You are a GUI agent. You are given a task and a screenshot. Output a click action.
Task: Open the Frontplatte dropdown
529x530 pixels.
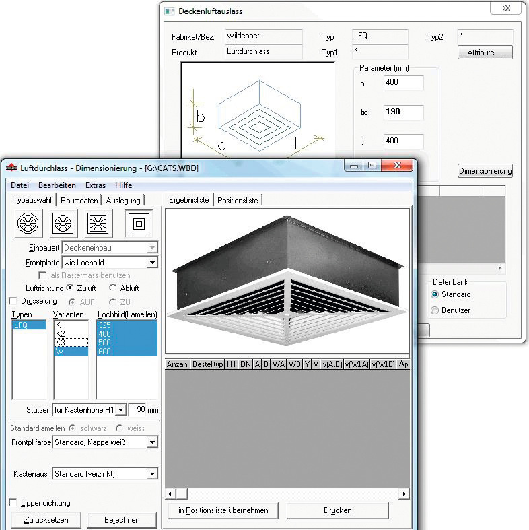[x=152, y=262]
